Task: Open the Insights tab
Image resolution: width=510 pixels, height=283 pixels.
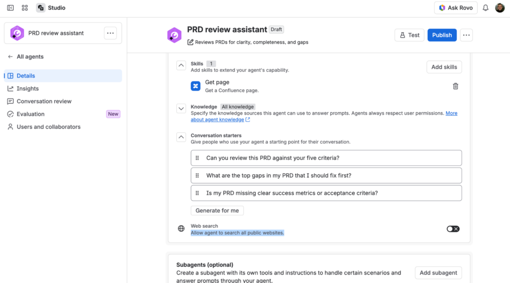Action: click(x=63, y=88)
